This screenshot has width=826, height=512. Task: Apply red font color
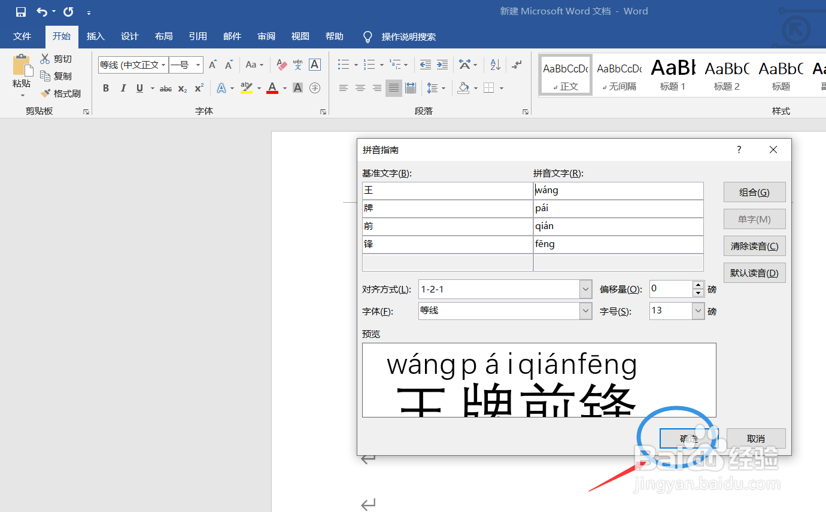(272, 89)
